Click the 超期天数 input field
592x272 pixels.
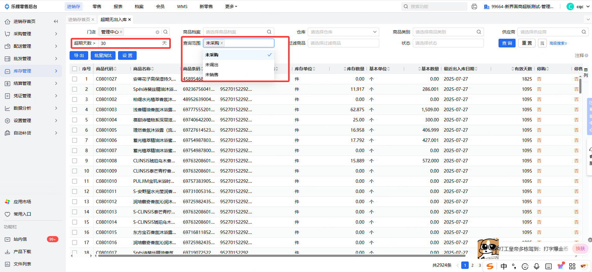point(134,43)
